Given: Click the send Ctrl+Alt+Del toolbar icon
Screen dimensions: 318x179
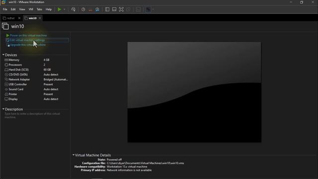Looking at the screenshot, I should point(74,9).
